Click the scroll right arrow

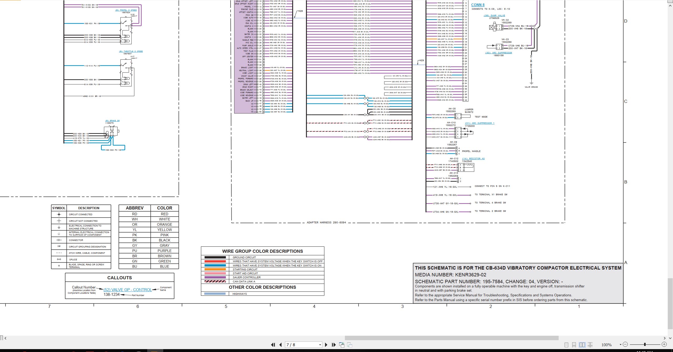665,338
